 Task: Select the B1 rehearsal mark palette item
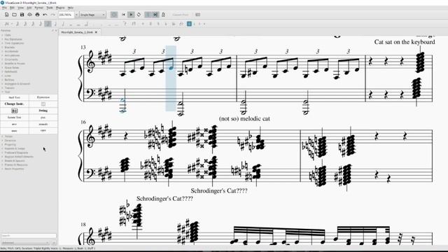pos(14,111)
